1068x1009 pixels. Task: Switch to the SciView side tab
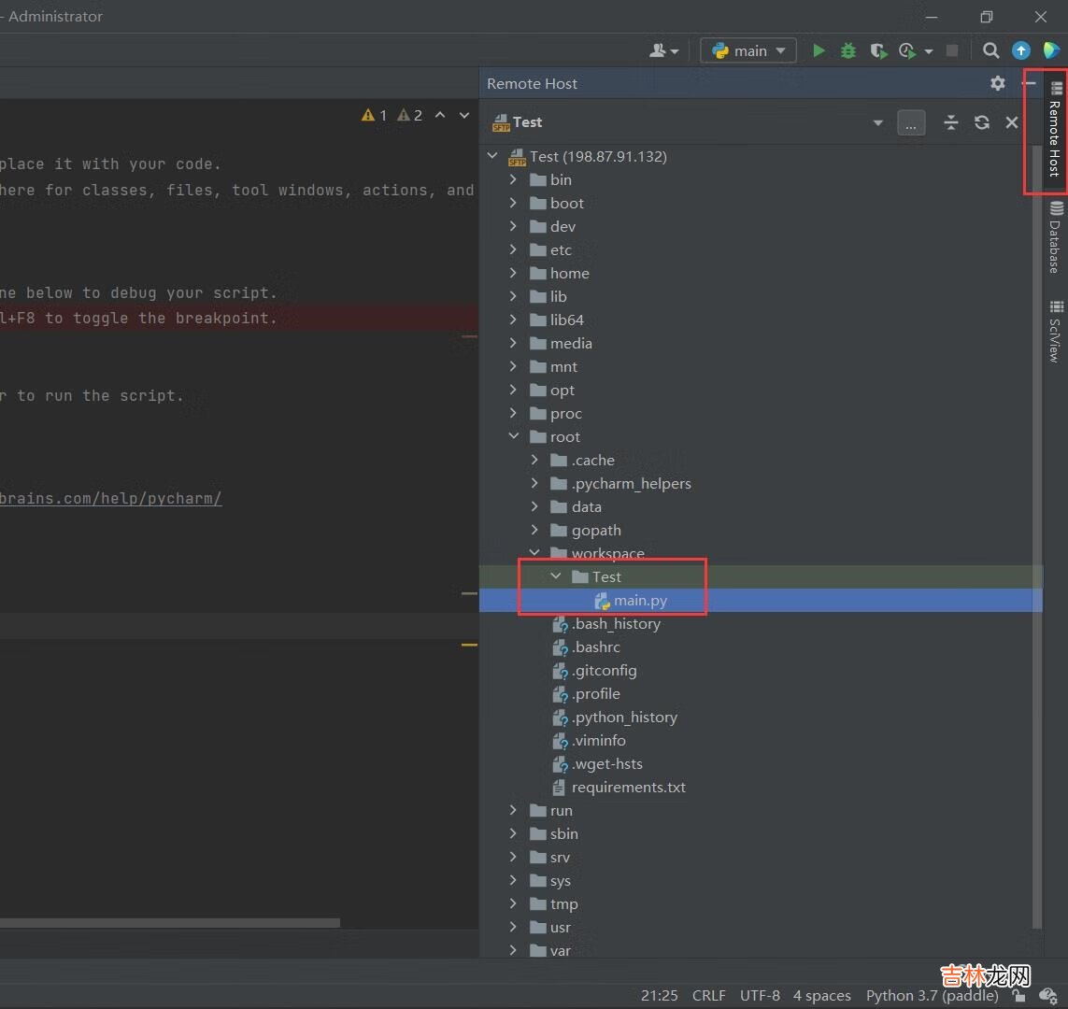click(1056, 331)
